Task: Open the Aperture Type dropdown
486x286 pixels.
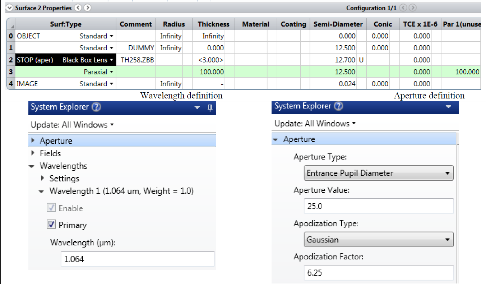Action: point(379,173)
